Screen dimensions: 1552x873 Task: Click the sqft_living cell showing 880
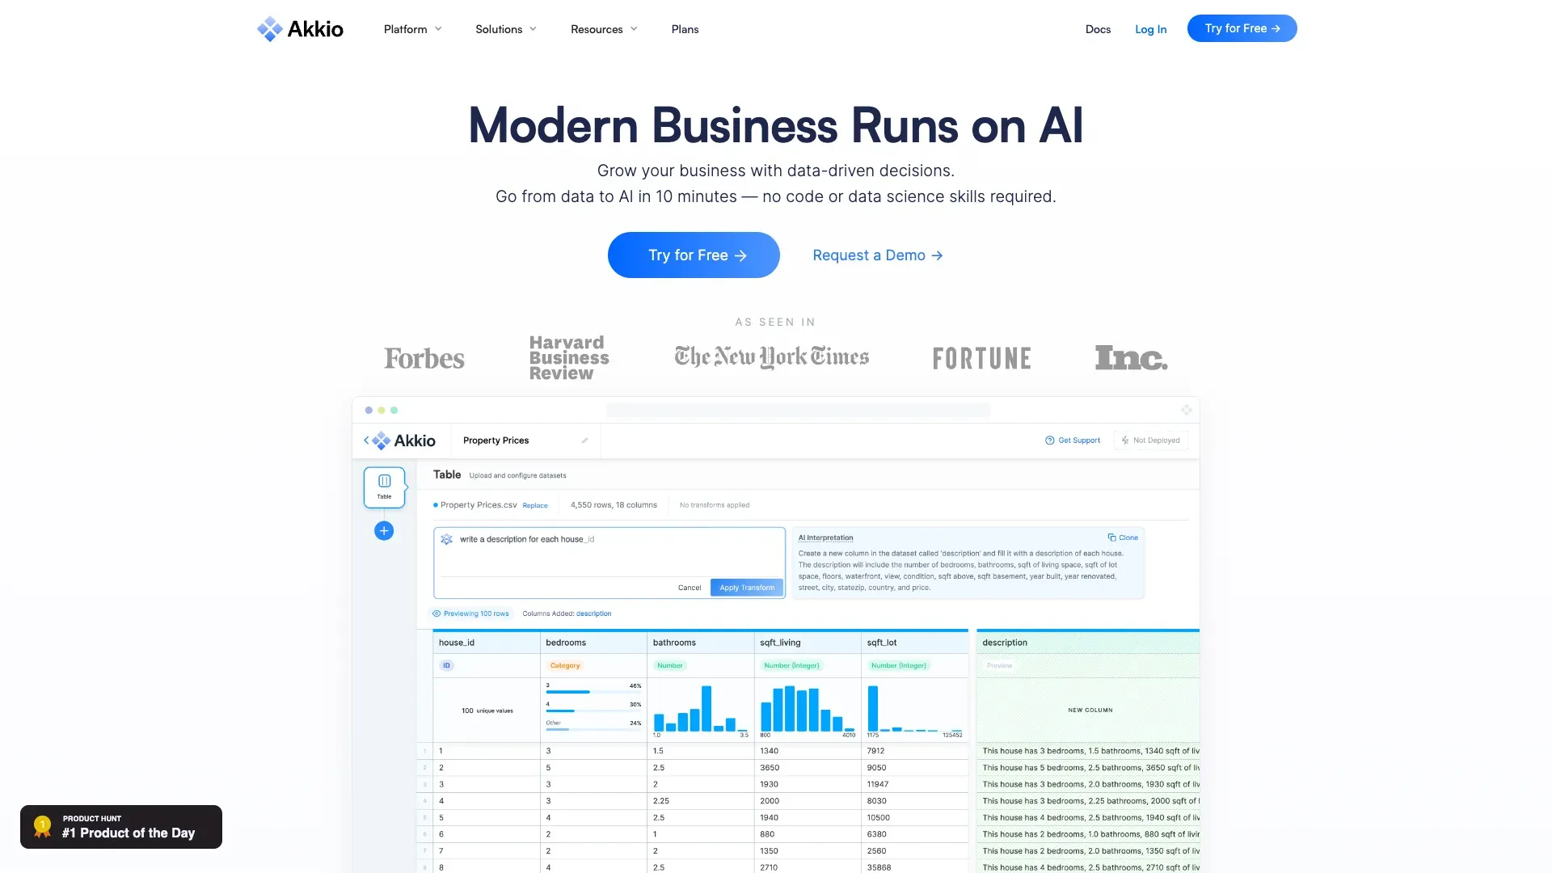click(808, 834)
